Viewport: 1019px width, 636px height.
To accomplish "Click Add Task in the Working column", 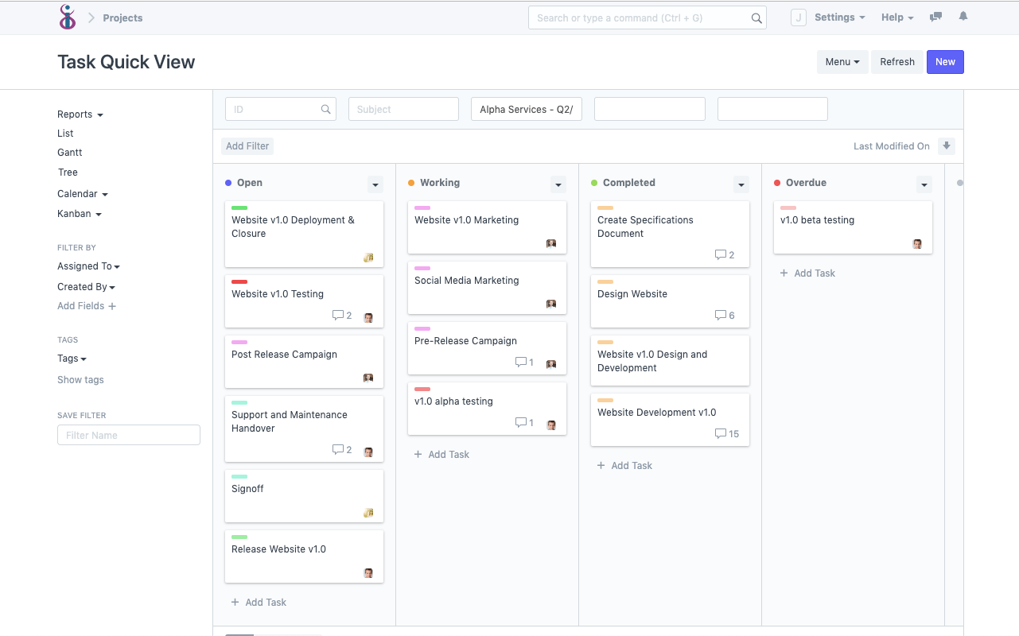I will (x=441, y=454).
